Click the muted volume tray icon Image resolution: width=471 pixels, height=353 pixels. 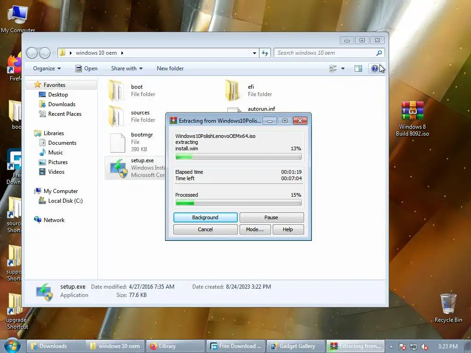[x=425, y=347]
